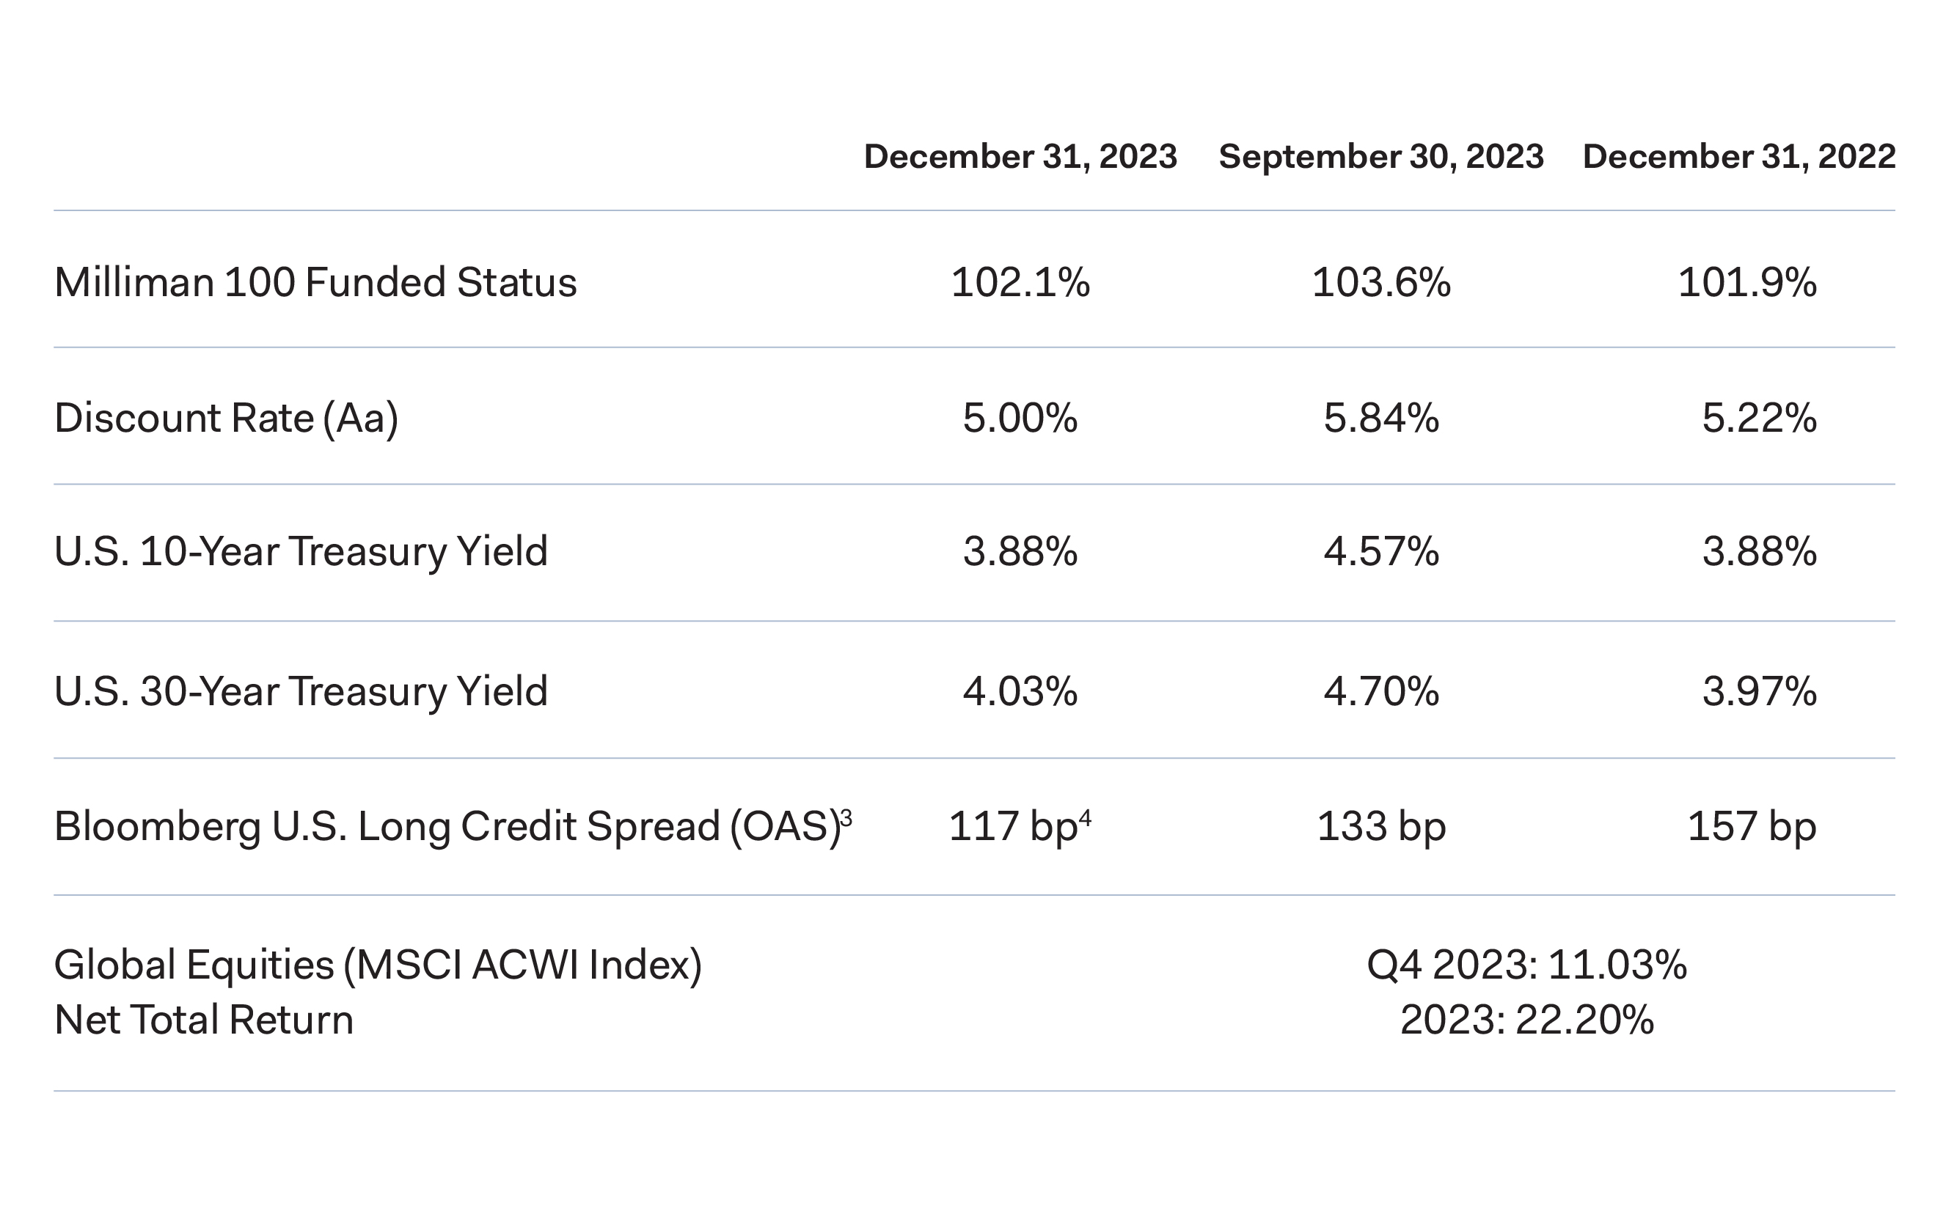Click the U.S. 10-Year Treasury Yield label
The width and height of the screenshot is (1957, 1222).
[301, 552]
